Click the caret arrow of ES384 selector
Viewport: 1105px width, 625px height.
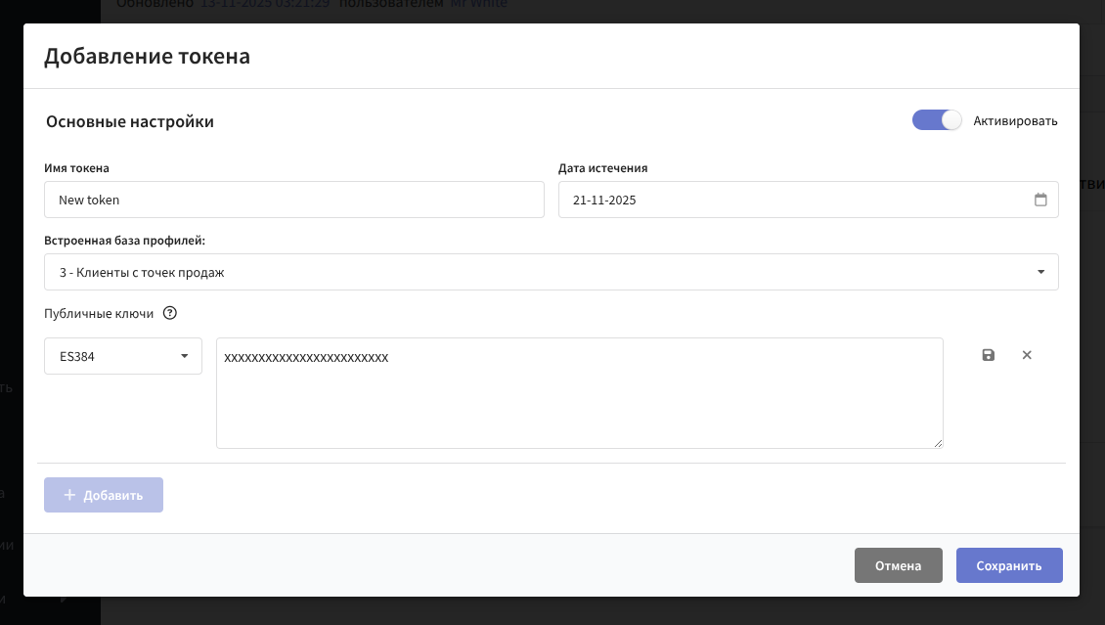click(x=184, y=356)
